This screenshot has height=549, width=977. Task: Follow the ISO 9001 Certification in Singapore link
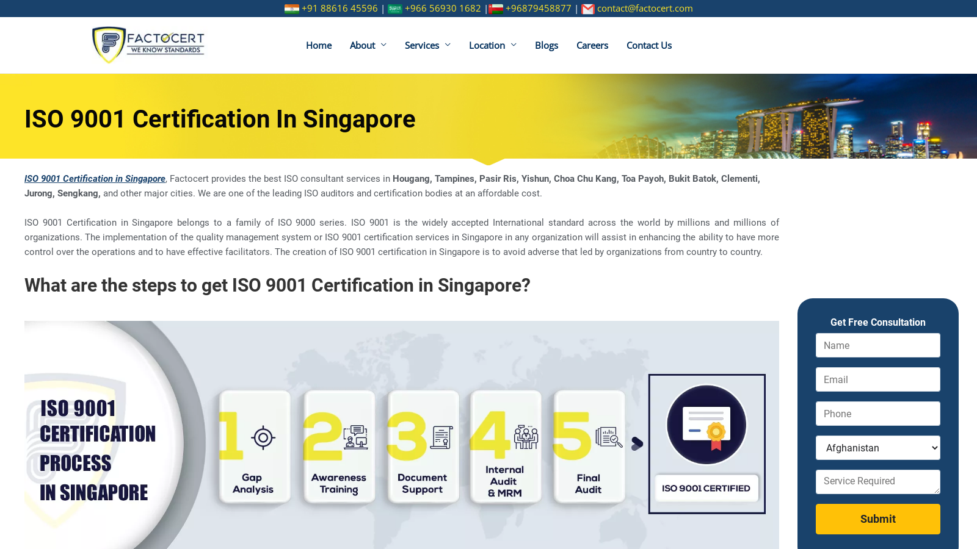click(95, 179)
